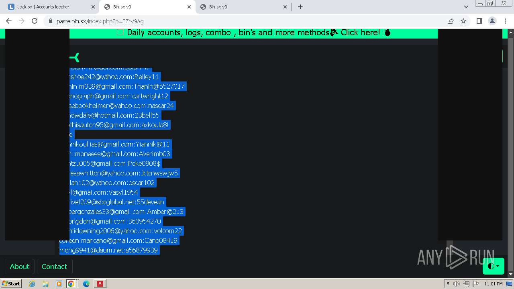View site information lock icon
This screenshot has width=514, height=289.
[50, 21]
